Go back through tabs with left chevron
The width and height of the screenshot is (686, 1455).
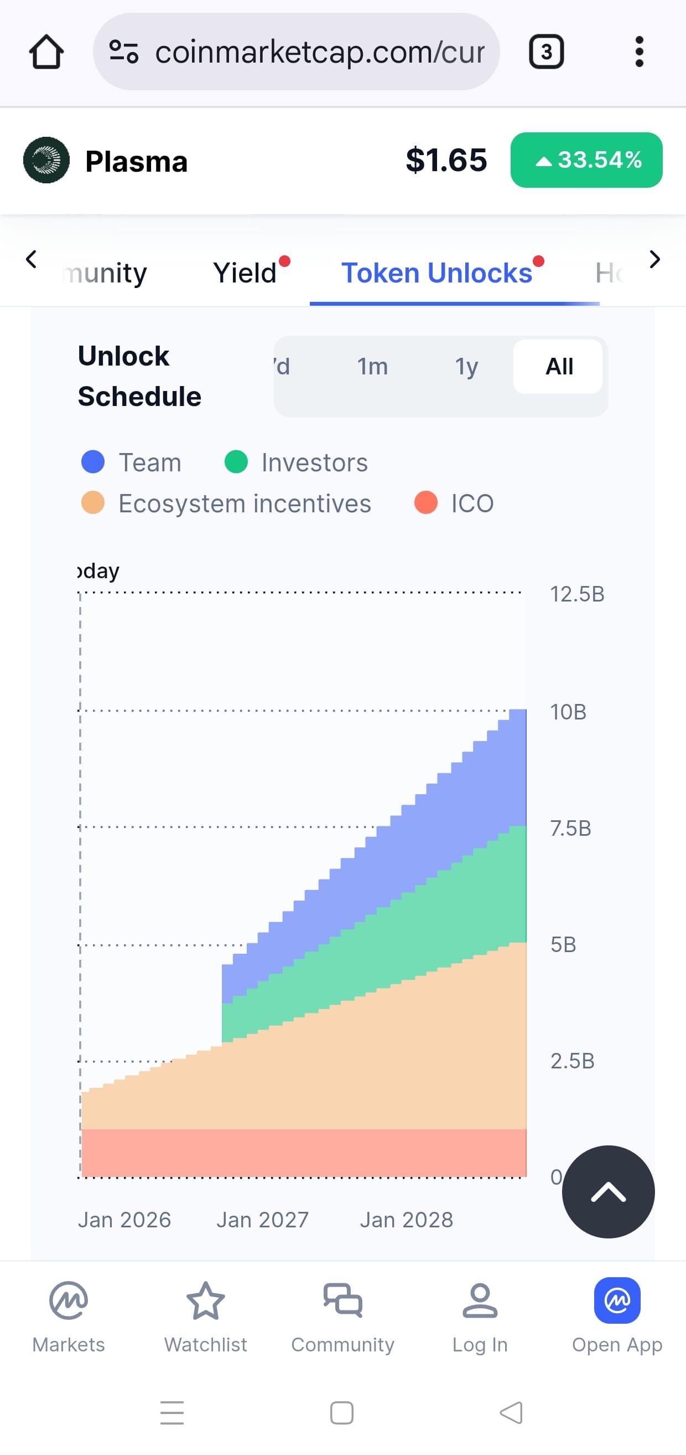point(32,260)
